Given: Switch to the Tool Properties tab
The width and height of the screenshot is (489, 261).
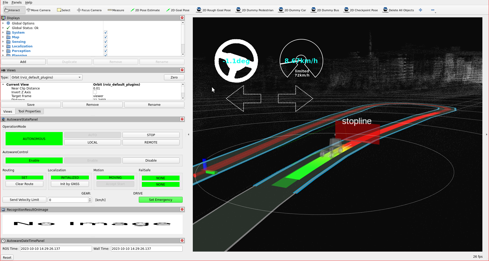Looking at the screenshot, I should [29, 111].
